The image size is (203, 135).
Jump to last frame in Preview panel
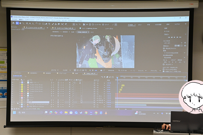[x=180, y=37]
